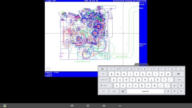The image size is (192, 108).
Task: Tap the down arrow key on keyboard
Action: point(174,91)
